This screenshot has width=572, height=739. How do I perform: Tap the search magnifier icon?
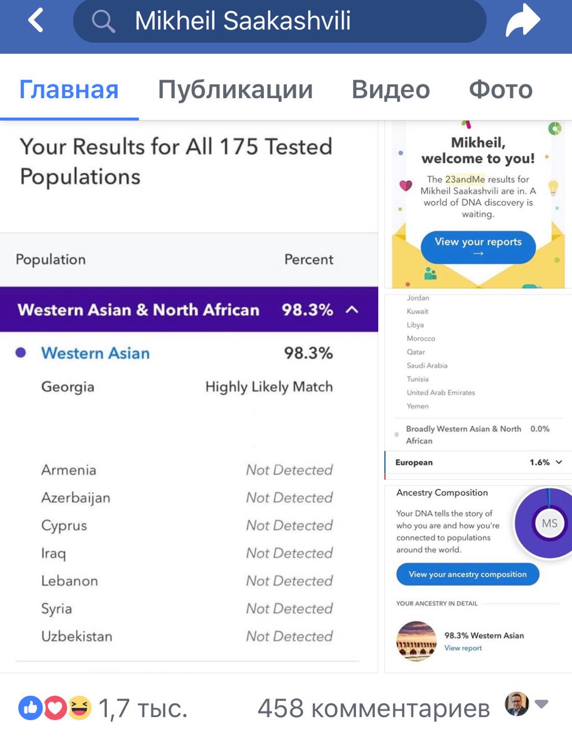(x=103, y=21)
